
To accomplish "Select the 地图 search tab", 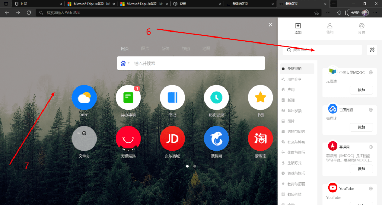I will pos(206,49).
